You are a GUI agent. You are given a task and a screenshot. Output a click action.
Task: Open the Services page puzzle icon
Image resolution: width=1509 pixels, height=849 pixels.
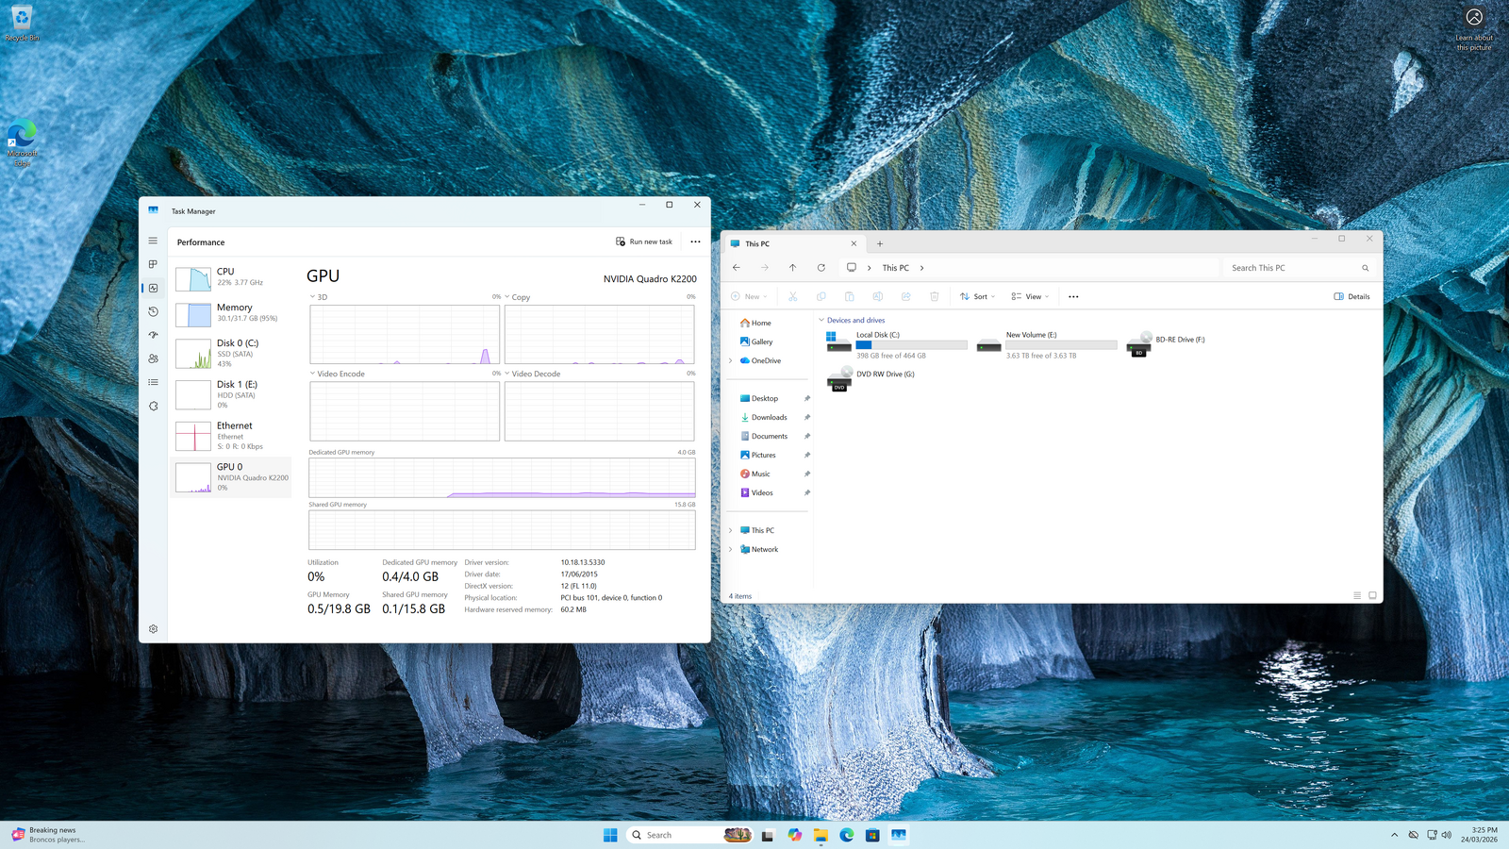[153, 406]
